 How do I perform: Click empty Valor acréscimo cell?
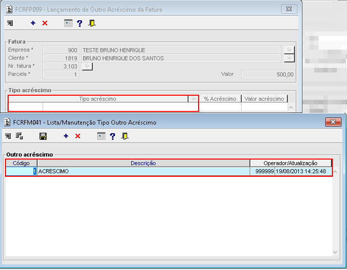pyautogui.click(x=264, y=107)
